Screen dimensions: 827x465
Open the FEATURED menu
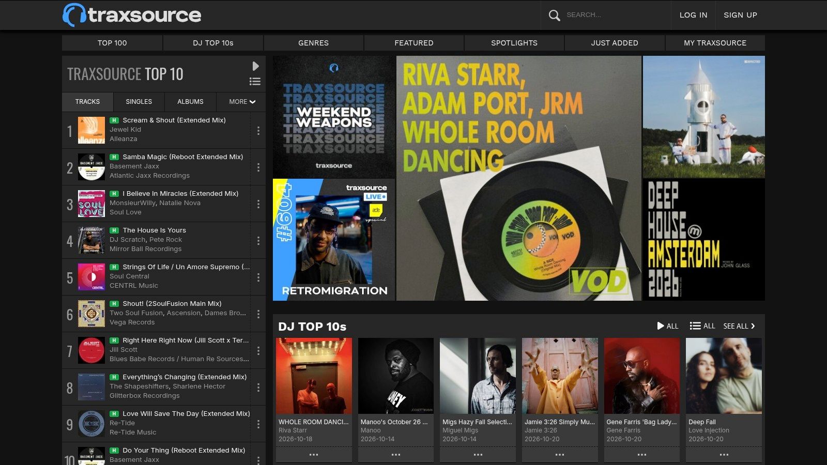point(414,43)
